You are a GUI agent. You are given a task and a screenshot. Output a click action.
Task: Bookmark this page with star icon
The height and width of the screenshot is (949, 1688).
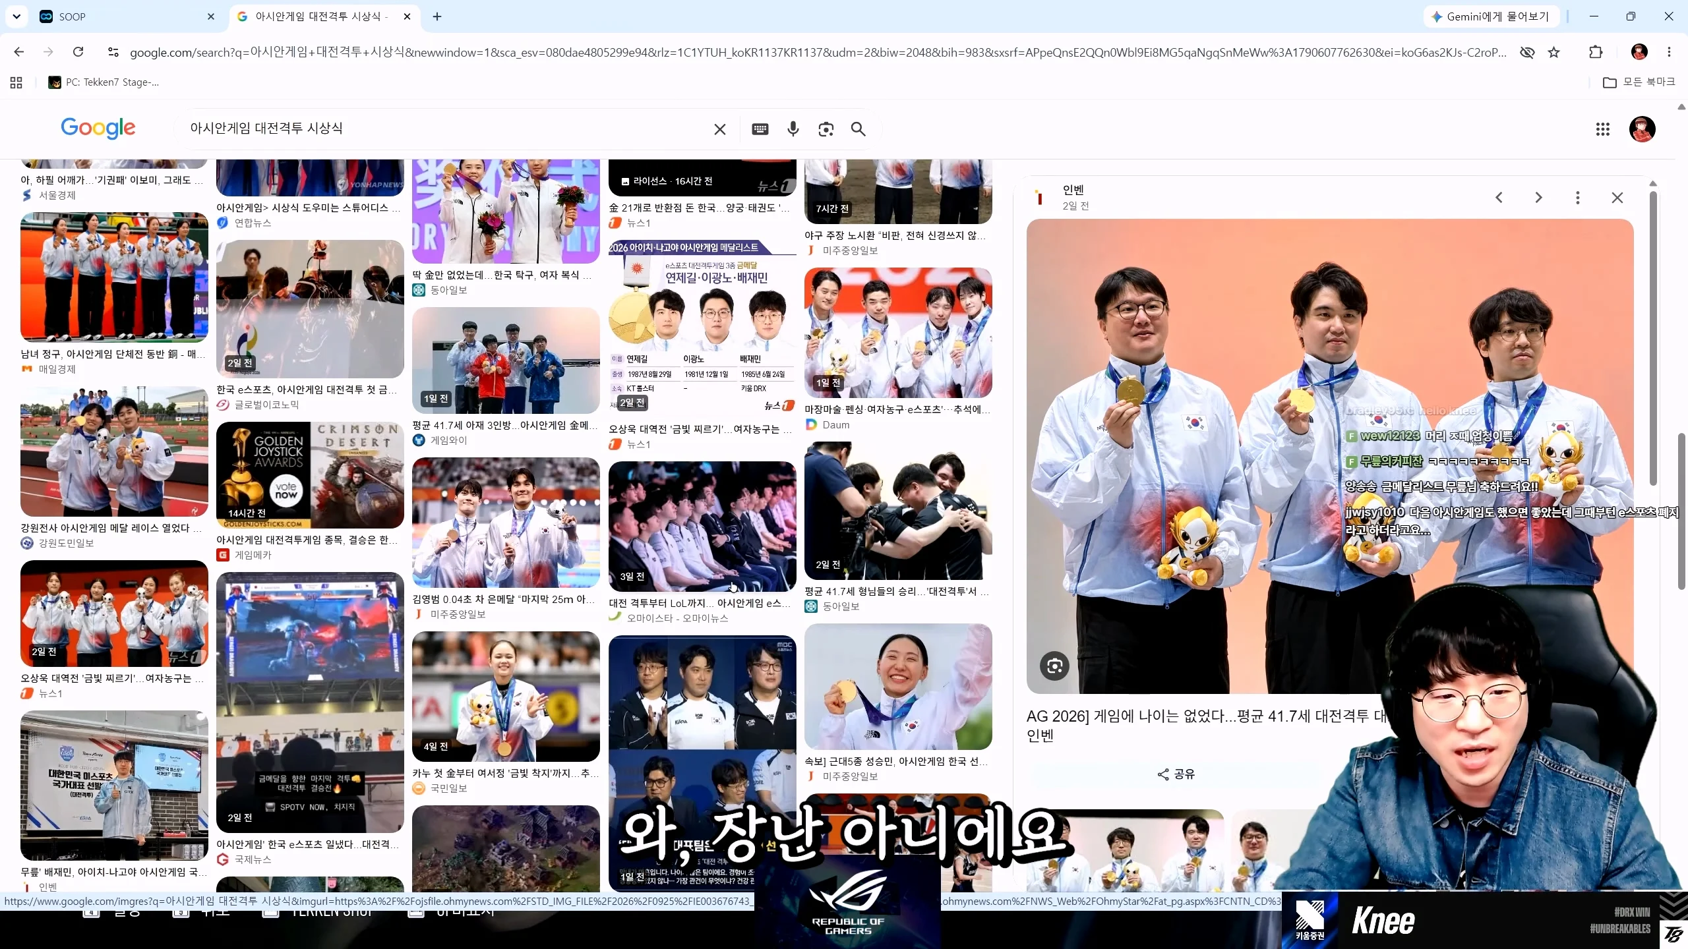[x=1554, y=52]
